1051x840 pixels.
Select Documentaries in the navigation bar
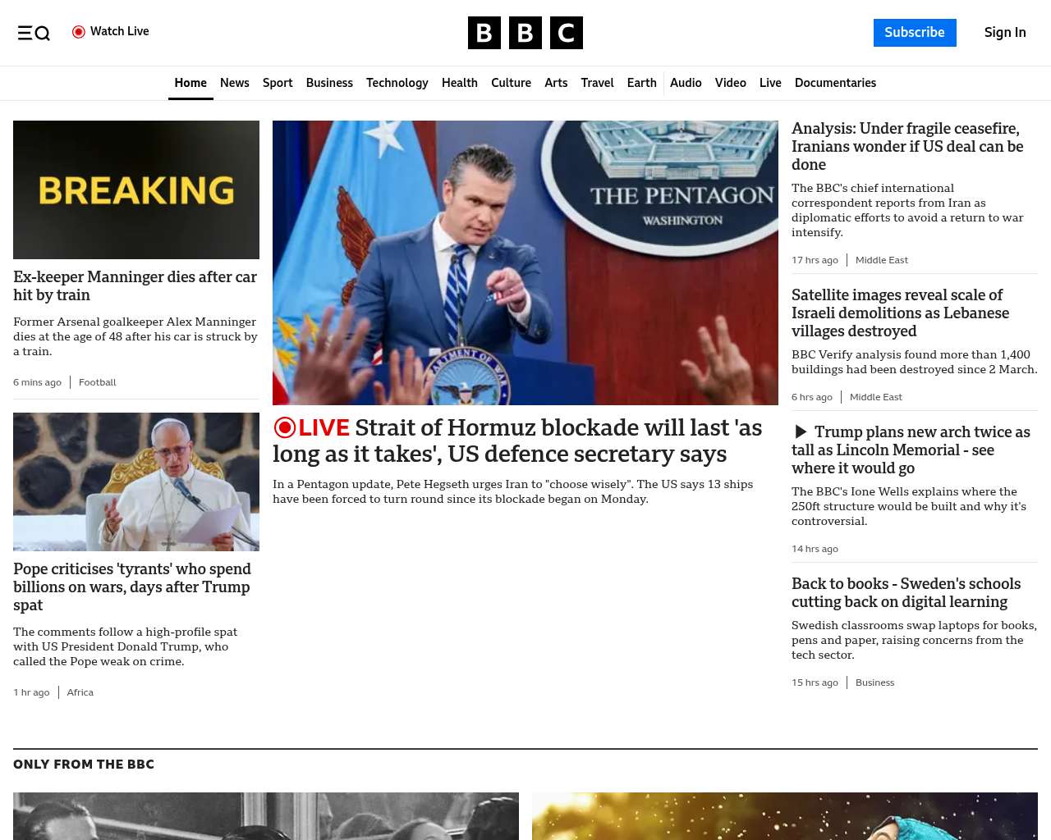835,83
